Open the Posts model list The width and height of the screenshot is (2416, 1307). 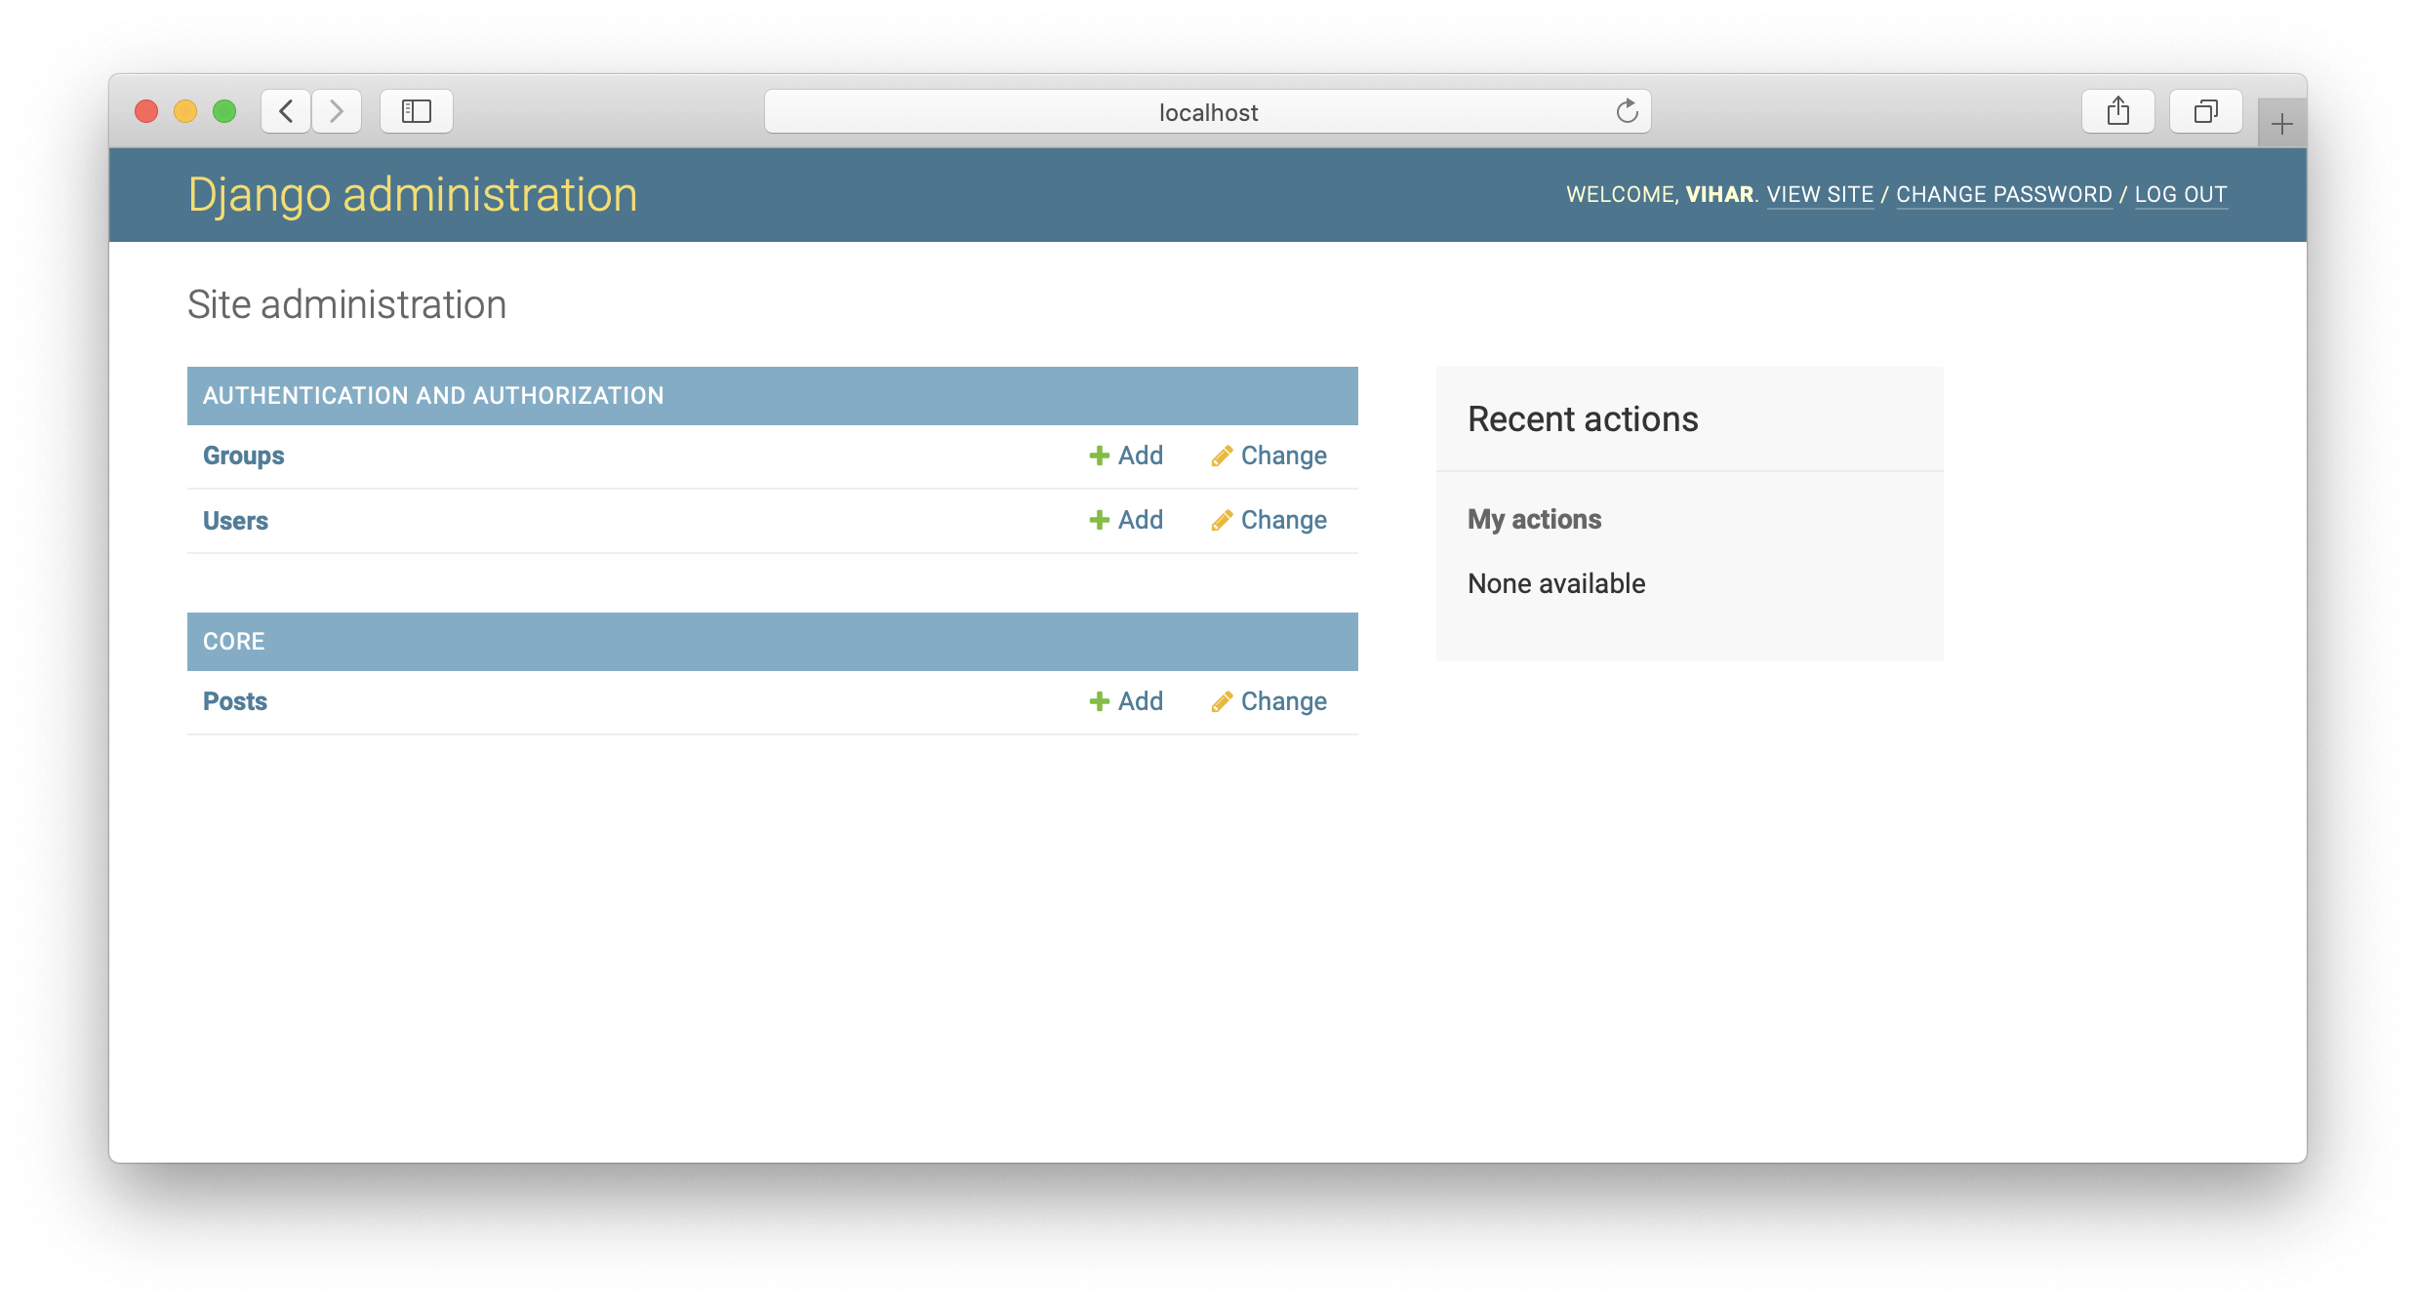click(x=234, y=701)
